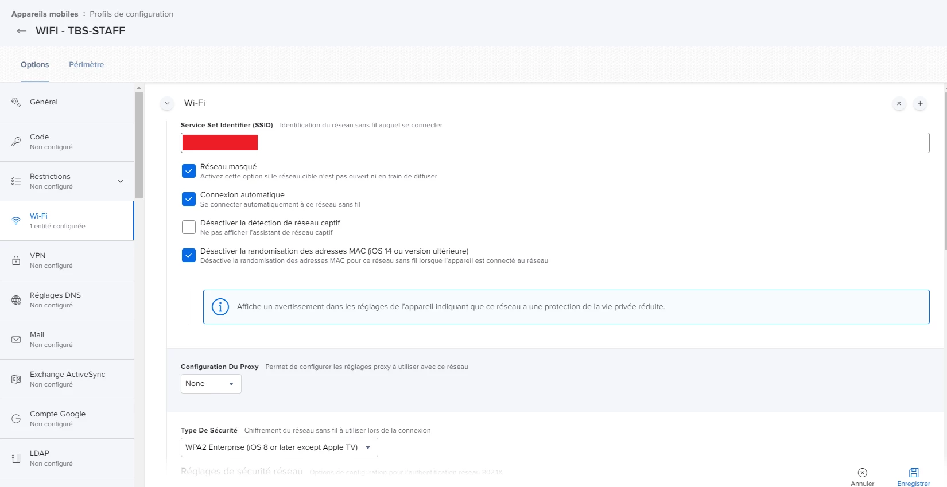Click the SSID input field
This screenshot has width=947, height=487.
point(555,143)
